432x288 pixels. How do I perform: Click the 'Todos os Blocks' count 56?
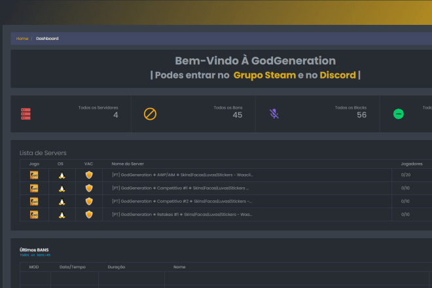click(x=362, y=115)
